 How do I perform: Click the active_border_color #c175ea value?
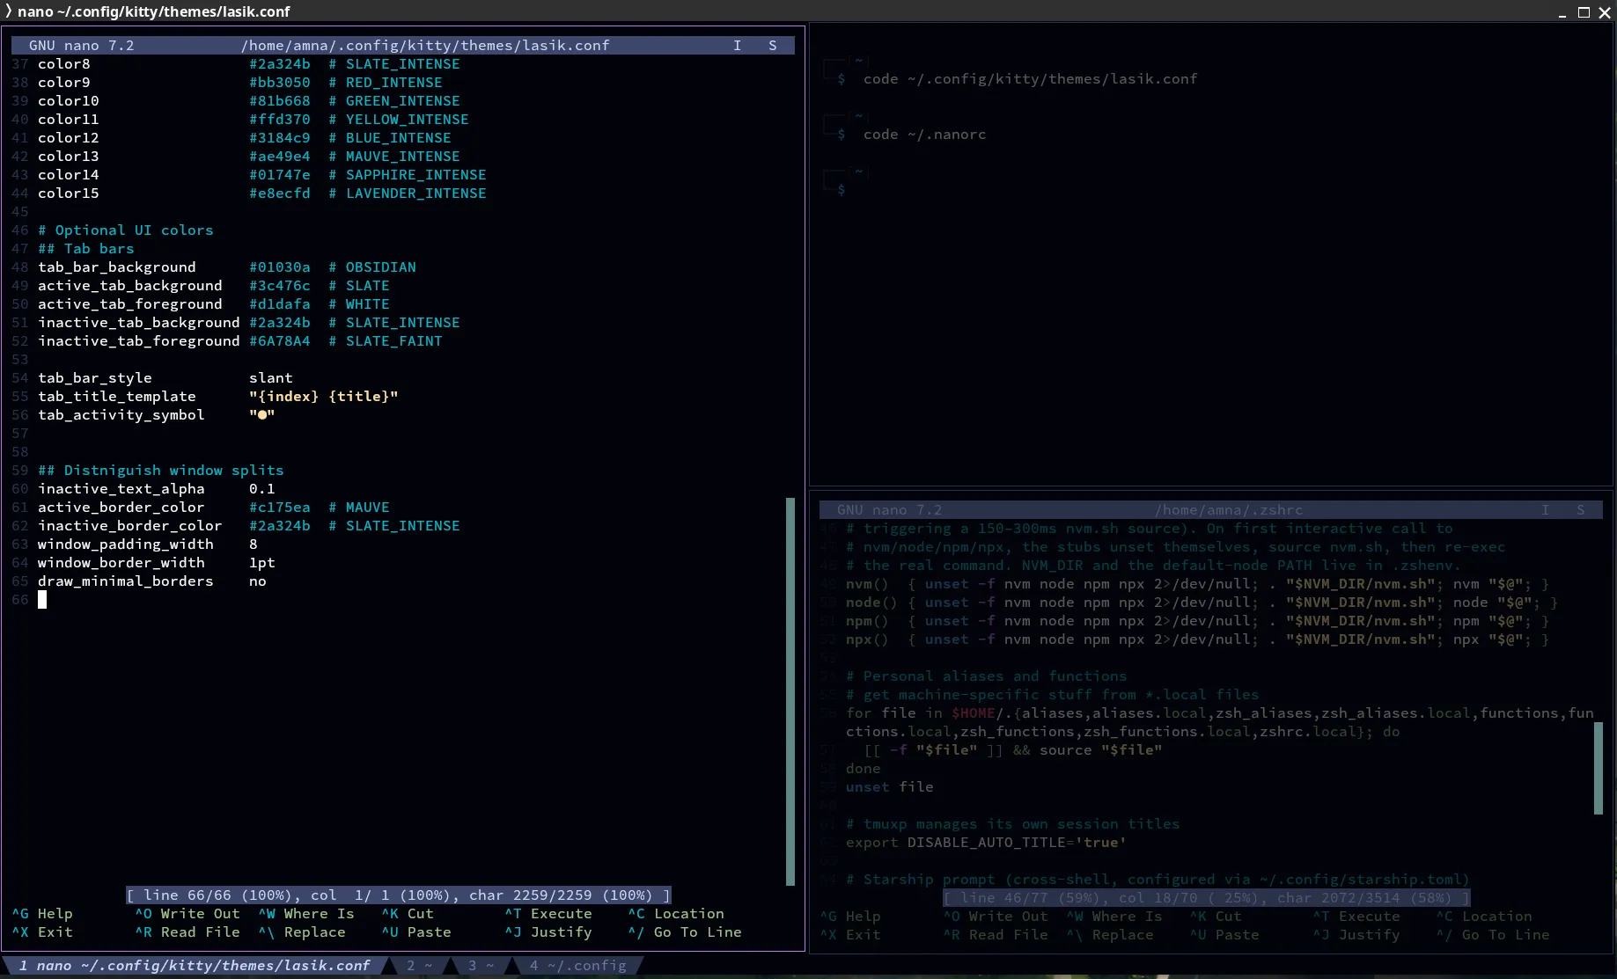[280, 507]
